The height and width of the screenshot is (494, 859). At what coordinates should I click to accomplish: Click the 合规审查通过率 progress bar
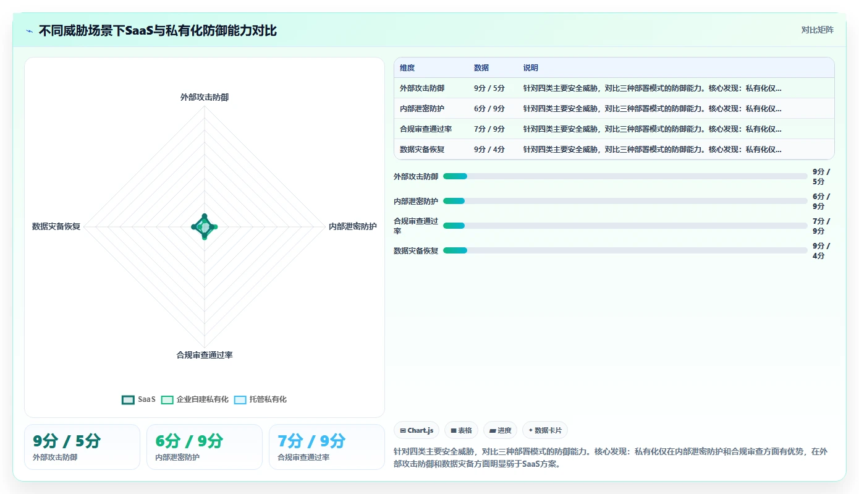pyautogui.click(x=625, y=226)
